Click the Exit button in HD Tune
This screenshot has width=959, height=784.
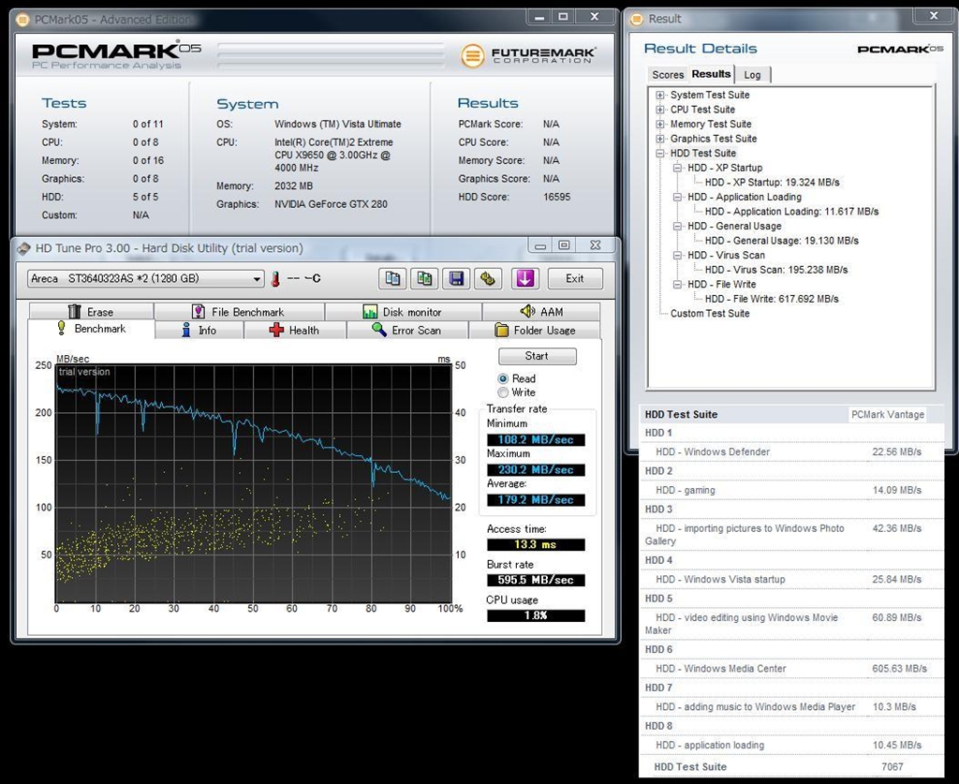tap(574, 278)
